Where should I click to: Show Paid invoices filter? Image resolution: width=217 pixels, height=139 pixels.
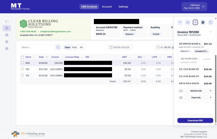coord(74,47)
